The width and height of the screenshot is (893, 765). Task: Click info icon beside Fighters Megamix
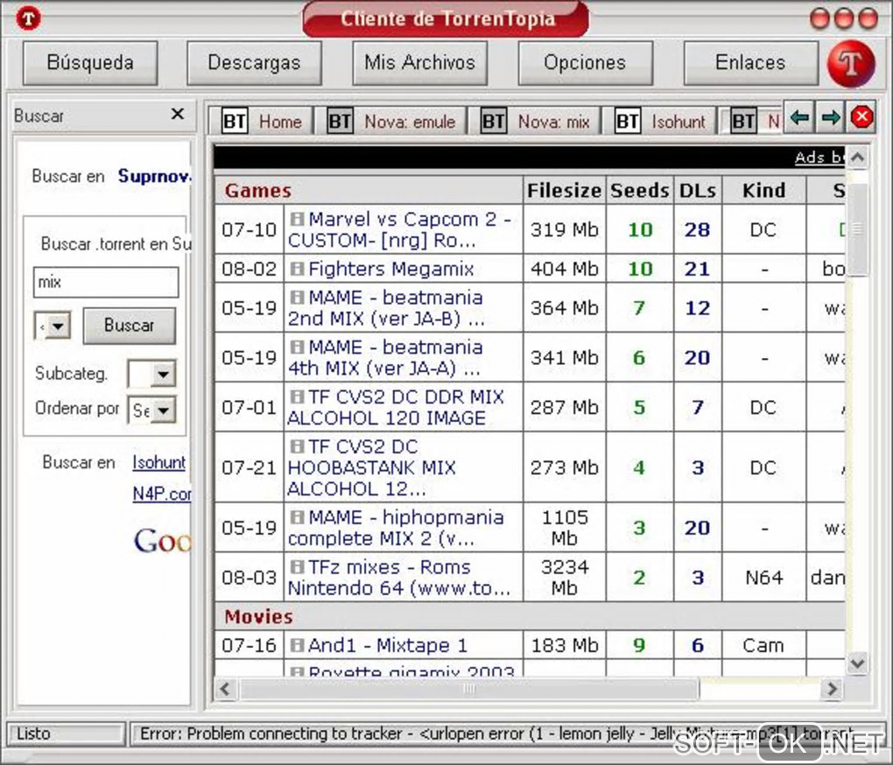click(297, 269)
